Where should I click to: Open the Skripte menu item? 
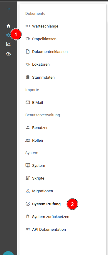tap(38, 178)
